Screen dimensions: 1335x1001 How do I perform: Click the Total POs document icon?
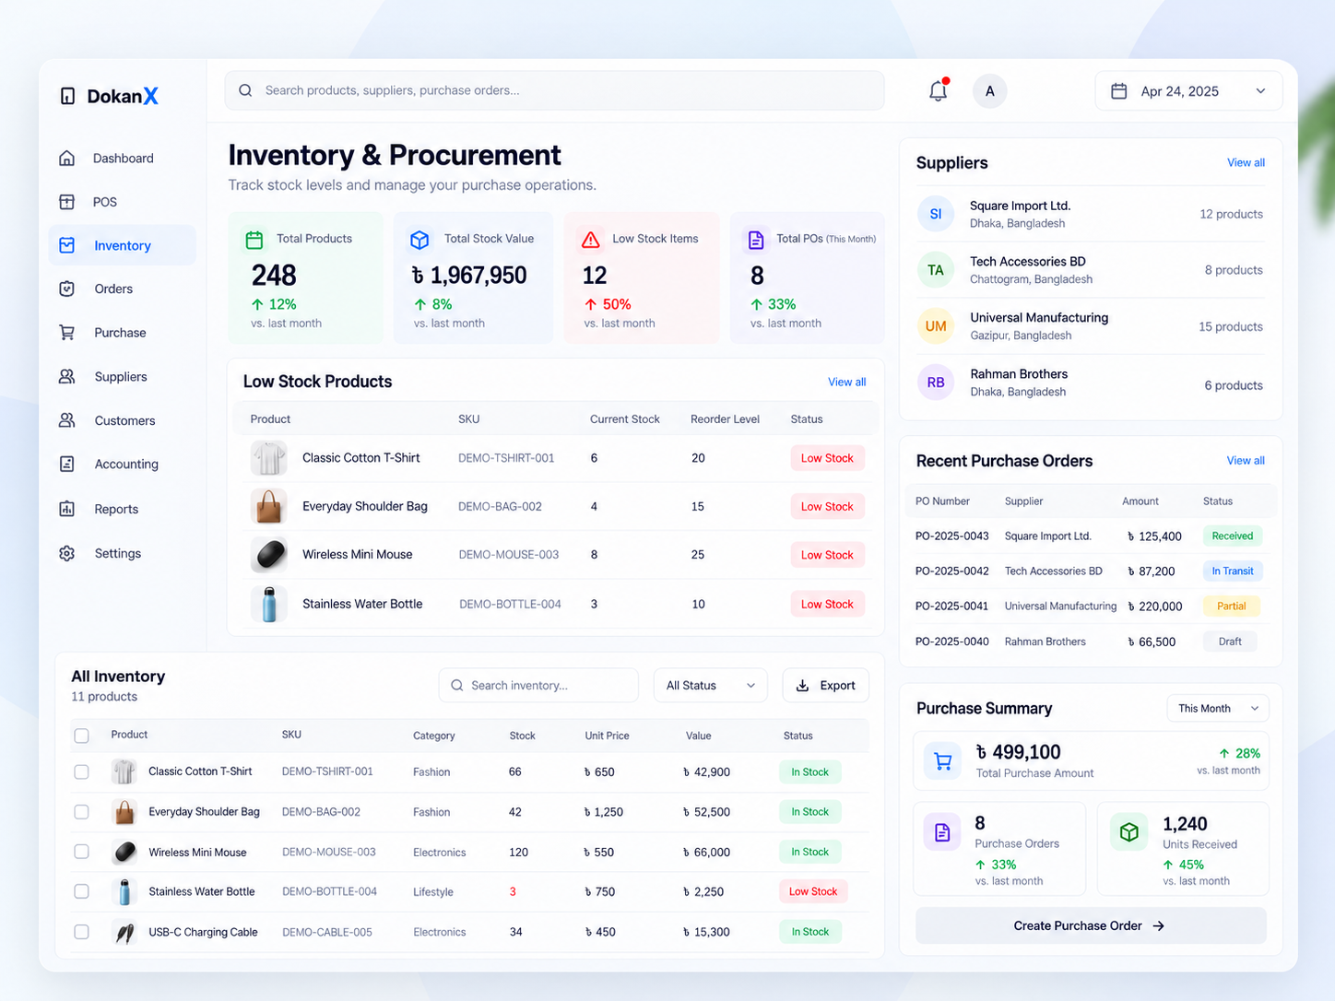[x=756, y=240]
